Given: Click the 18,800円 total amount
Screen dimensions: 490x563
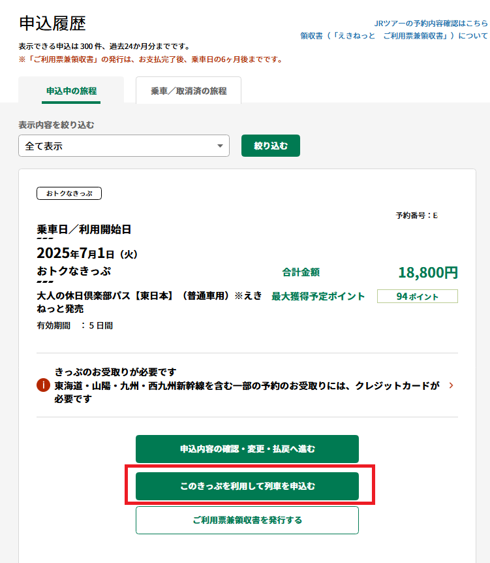Looking at the screenshot, I should coord(427,272).
